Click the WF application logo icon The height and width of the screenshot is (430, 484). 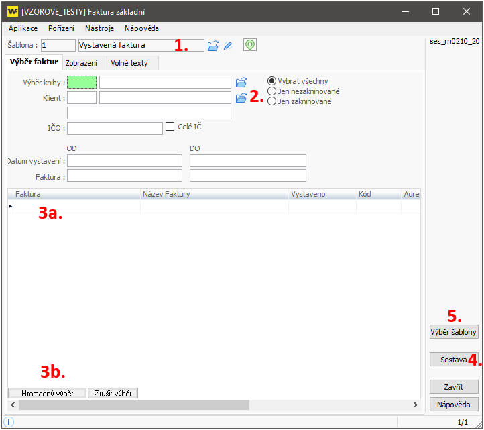(x=13, y=11)
